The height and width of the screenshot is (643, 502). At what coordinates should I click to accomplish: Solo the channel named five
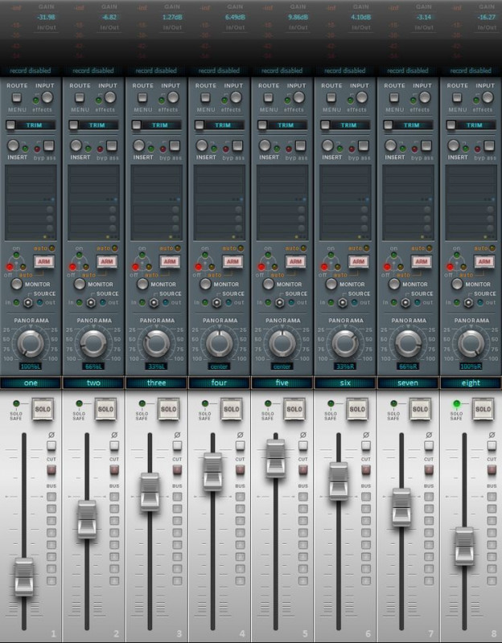click(x=294, y=410)
